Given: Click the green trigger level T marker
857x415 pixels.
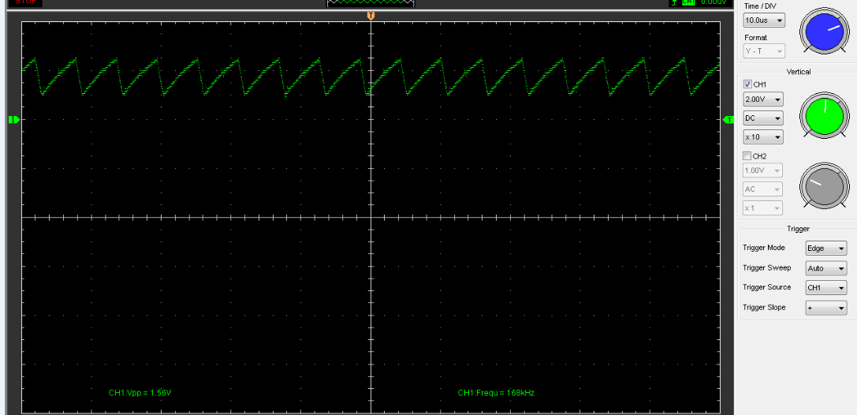Looking at the screenshot, I should 728,119.
